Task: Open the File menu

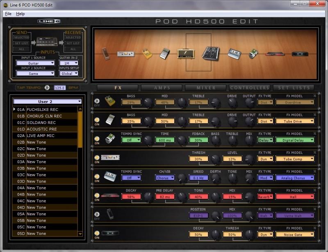Action: tap(8, 14)
